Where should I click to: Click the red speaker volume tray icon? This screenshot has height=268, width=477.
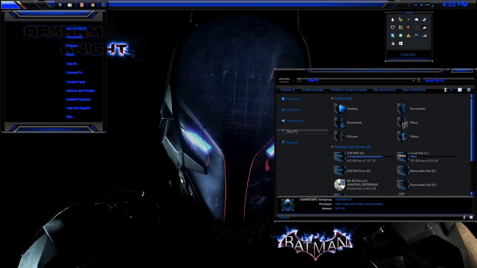pos(408,28)
